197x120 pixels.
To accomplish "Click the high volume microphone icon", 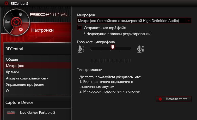I will point(140,49).
